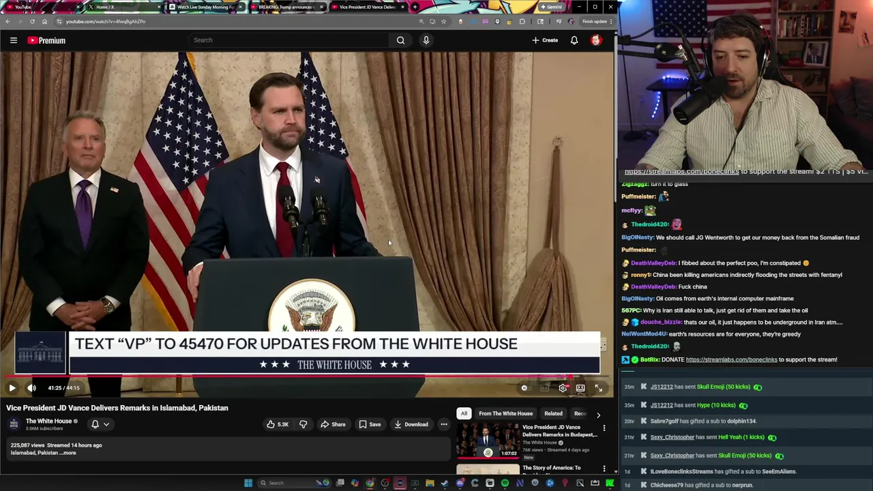Open the account avatar menu
This screenshot has width=873, height=491.
tap(596, 40)
